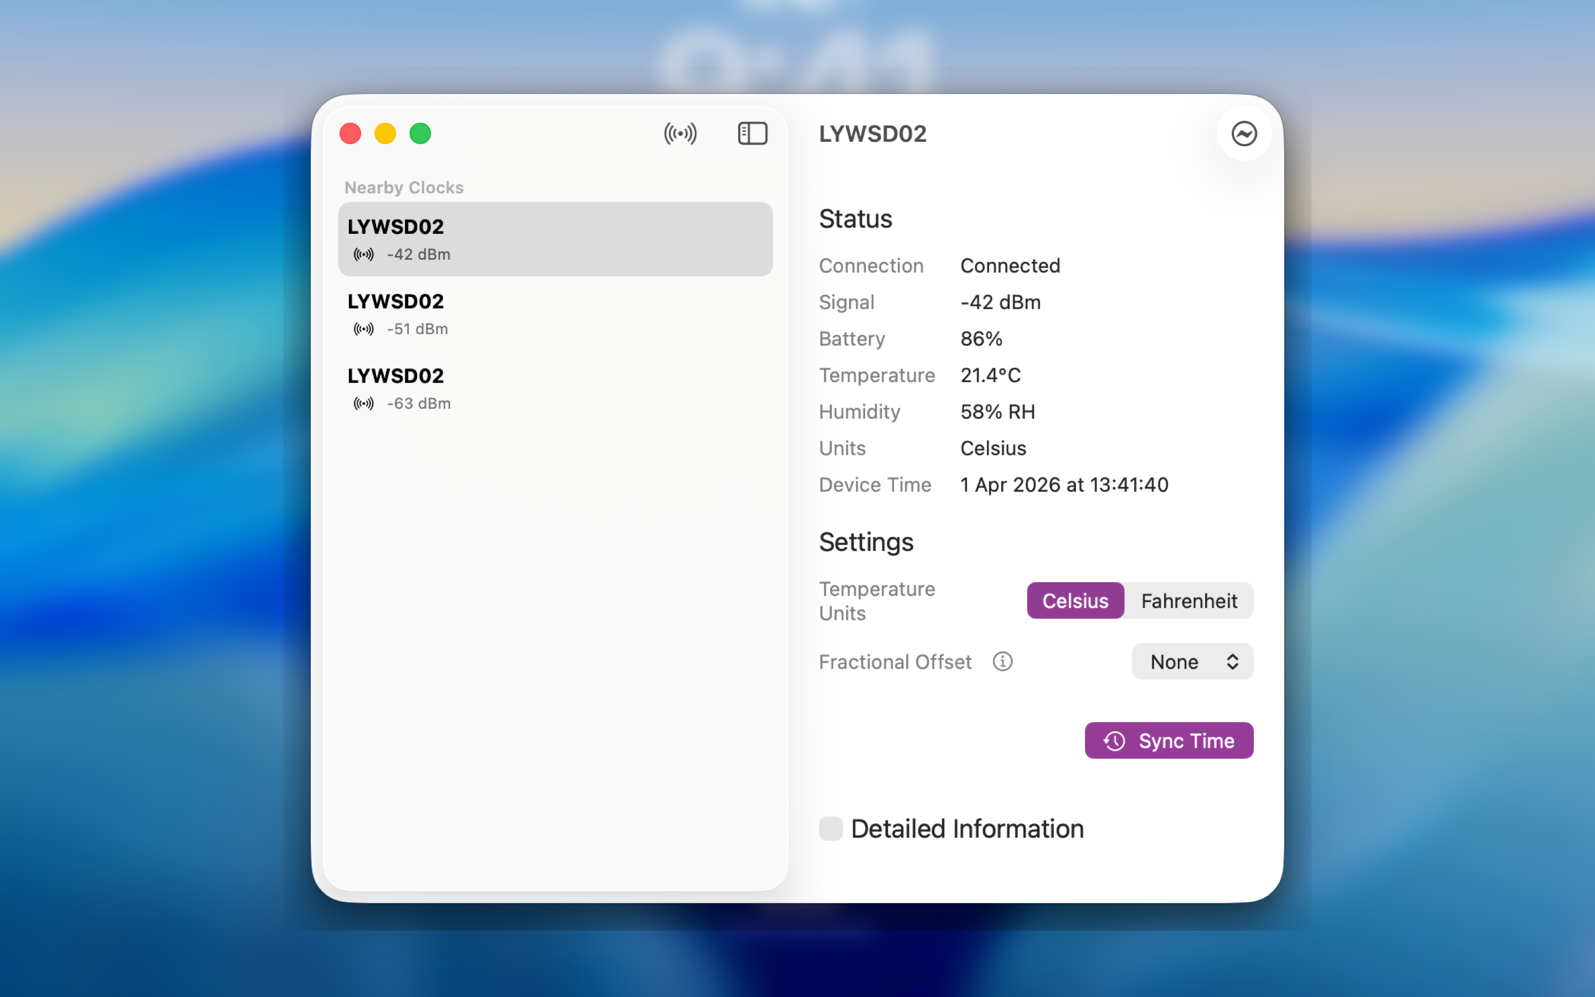Click the Celsius value in Units row
The height and width of the screenshot is (997, 1595).
(992, 449)
